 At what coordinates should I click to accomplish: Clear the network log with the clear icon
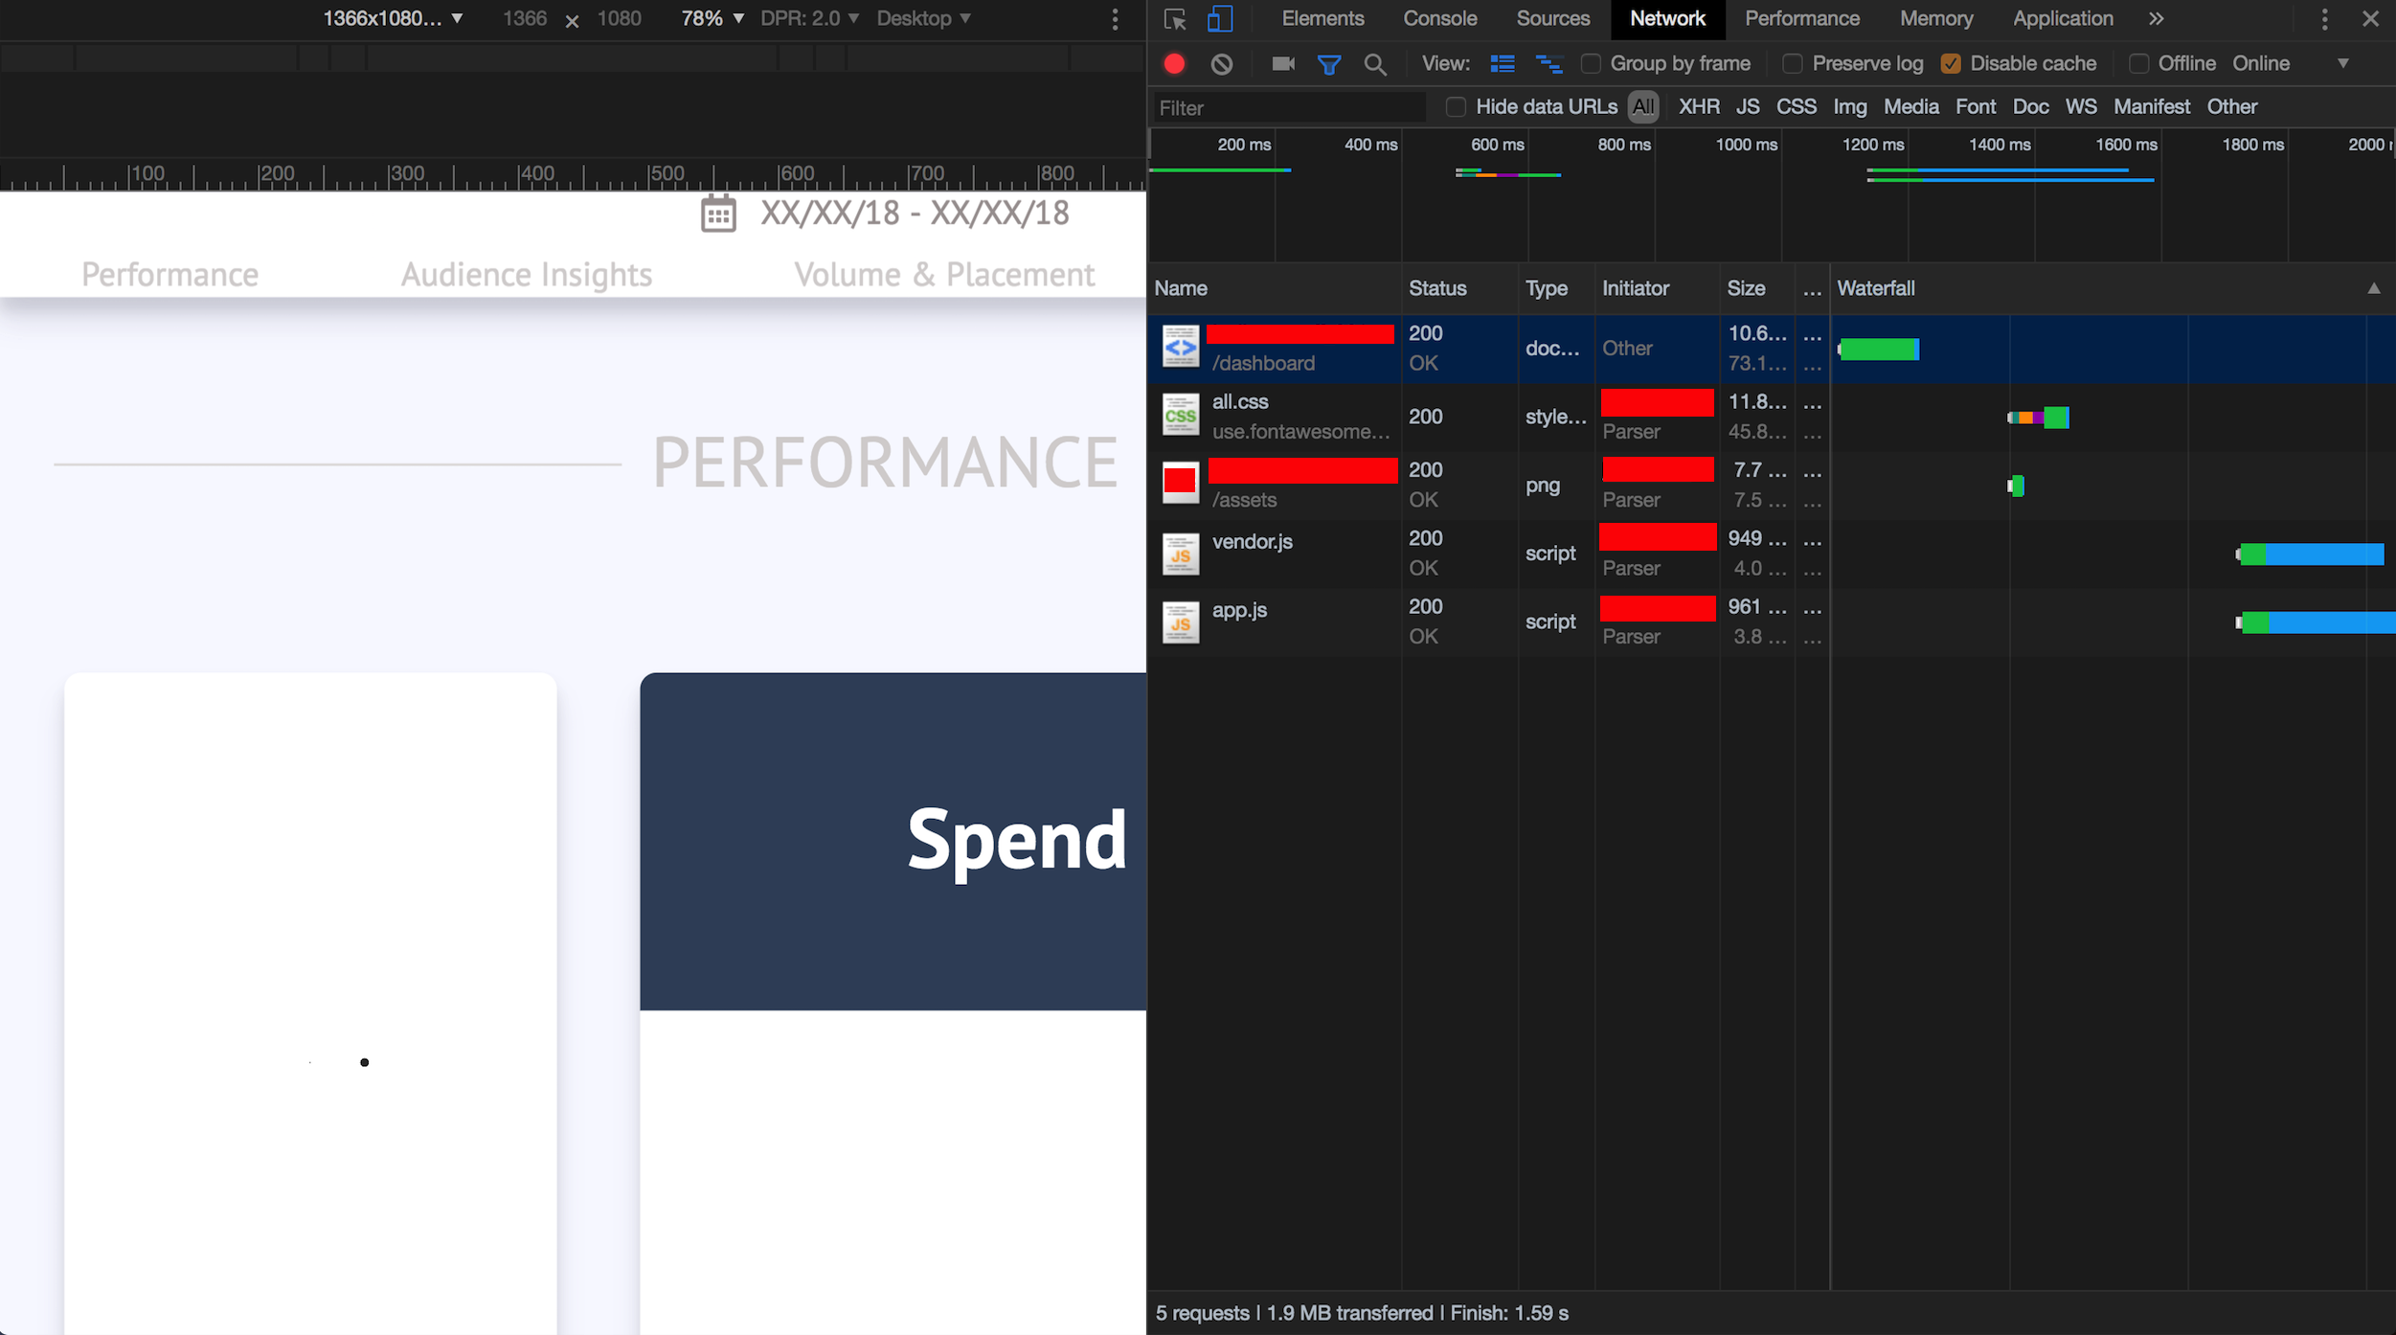pyautogui.click(x=1221, y=64)
